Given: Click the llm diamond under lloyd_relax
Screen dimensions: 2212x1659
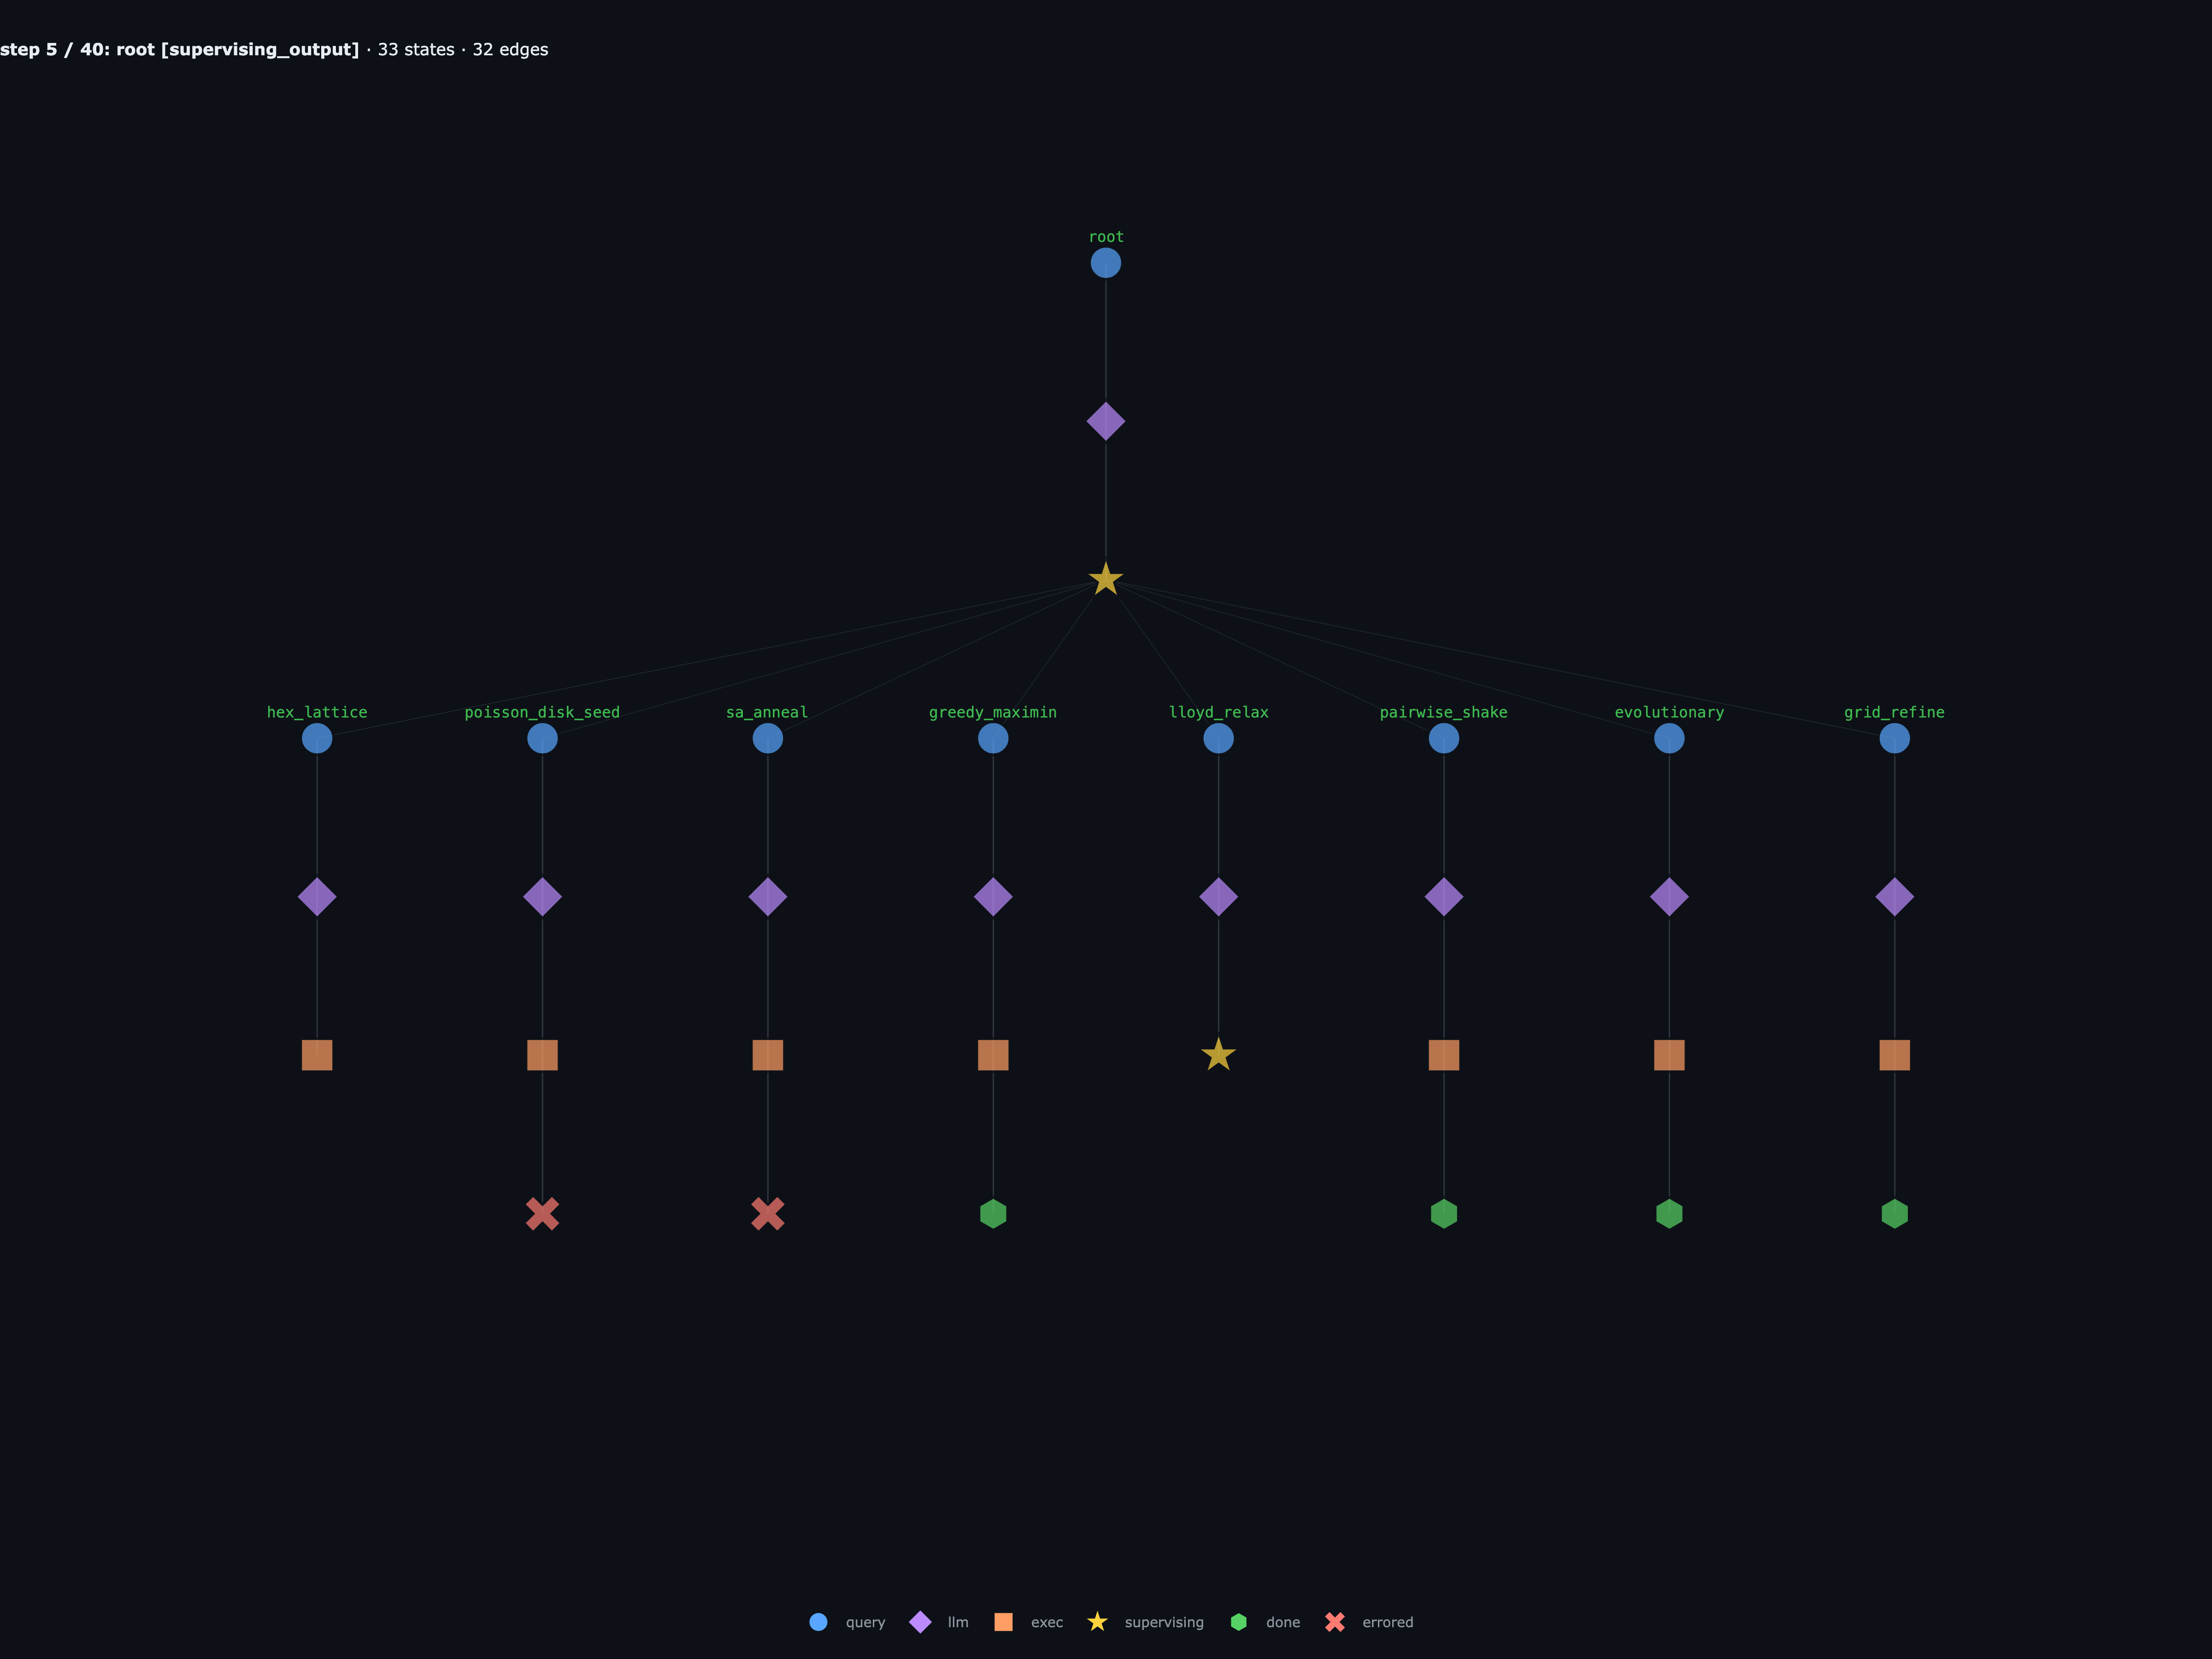Looking at the screenshot, I should [1218, 897].
